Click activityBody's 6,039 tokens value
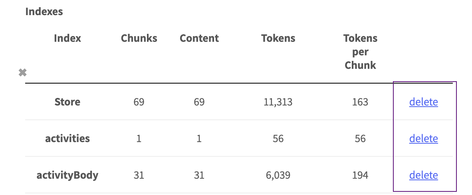The image size is (472, 195). pyautogui.click(x=278, y=175)
